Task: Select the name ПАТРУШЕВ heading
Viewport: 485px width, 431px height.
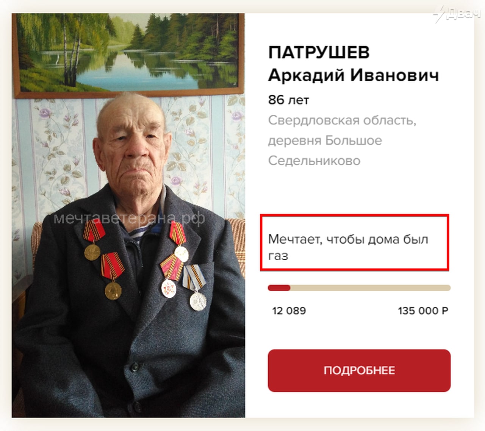Action: 319,52
